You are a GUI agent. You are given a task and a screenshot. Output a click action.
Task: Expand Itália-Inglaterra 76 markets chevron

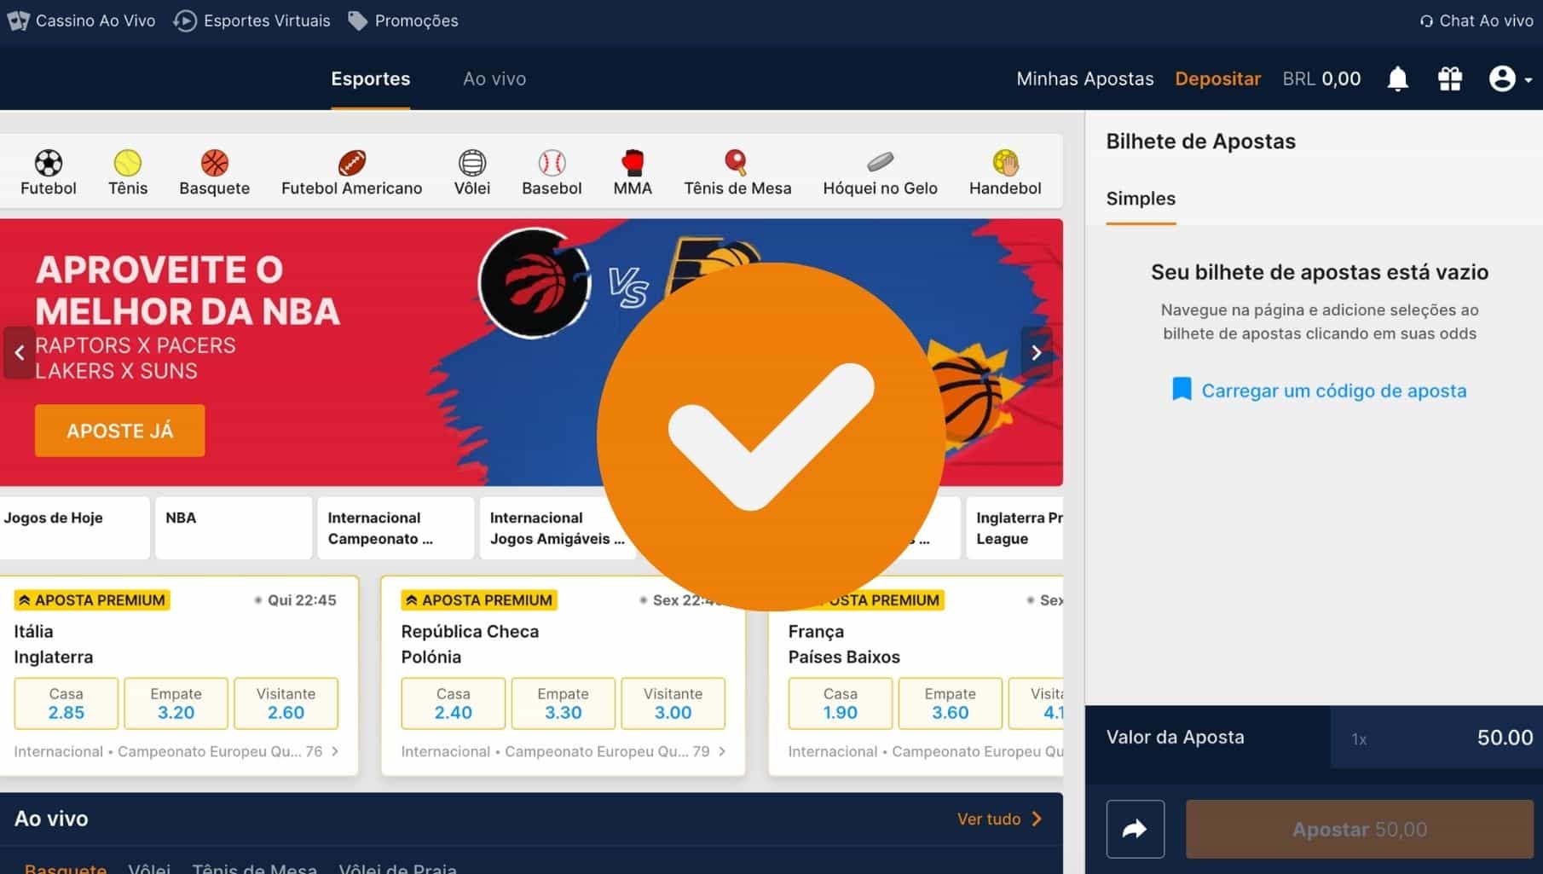pos(335,751)
